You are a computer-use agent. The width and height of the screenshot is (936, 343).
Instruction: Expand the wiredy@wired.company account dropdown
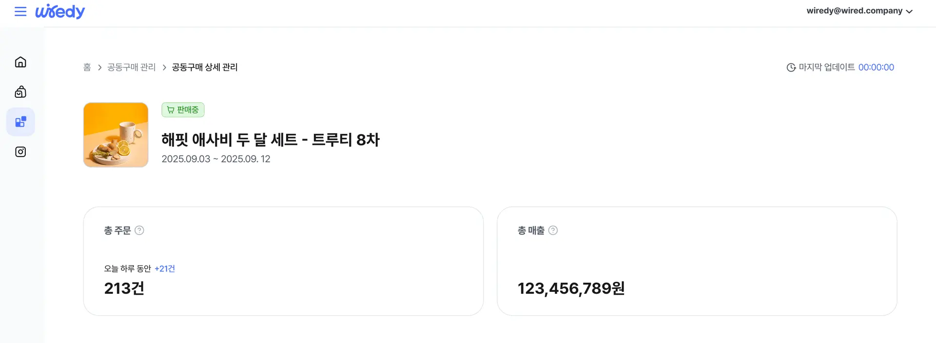854,11
